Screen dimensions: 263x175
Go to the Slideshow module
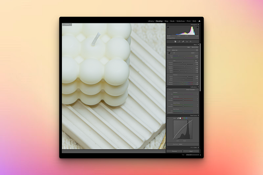[x=181, y=21]
